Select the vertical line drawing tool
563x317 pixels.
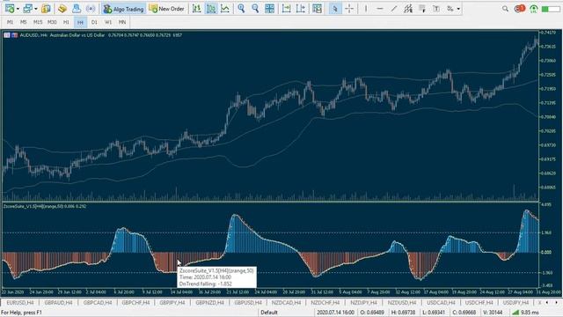click(x=366, y=9)
